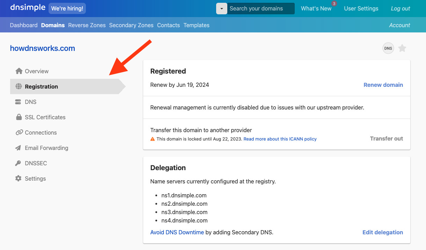The height and width of the screenshot is (250, 426).
Task: Click the SSL Certificates lock icon
Action: (19, 117)
